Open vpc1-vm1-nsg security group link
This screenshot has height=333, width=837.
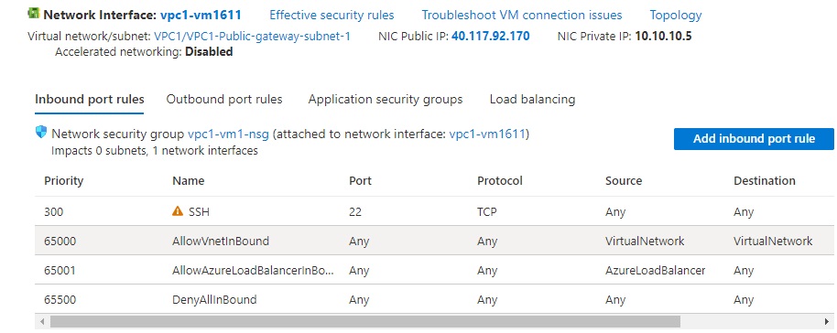click(x=228, y=134)
